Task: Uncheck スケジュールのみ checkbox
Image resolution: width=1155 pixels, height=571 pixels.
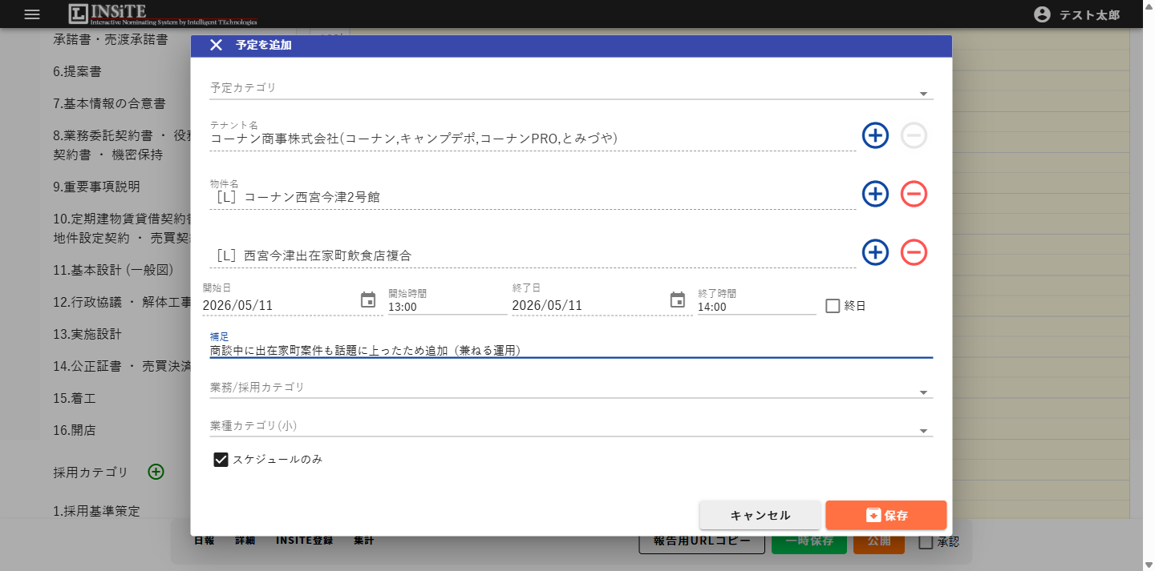Action: (221, 460)
